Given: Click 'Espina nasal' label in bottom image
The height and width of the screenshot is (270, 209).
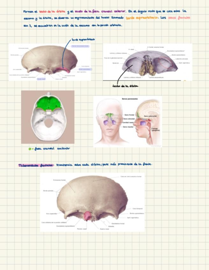Looking at the screenshot, I should (104, 229).
